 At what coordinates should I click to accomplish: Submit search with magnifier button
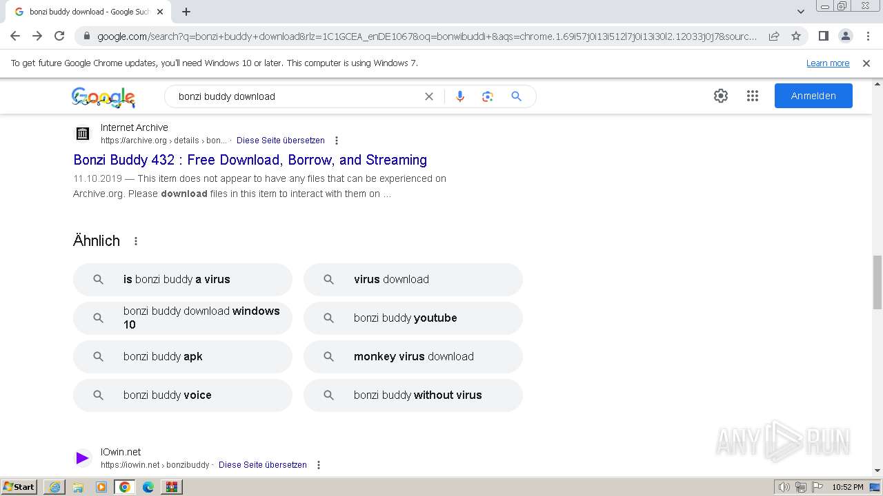coord(516,96)
